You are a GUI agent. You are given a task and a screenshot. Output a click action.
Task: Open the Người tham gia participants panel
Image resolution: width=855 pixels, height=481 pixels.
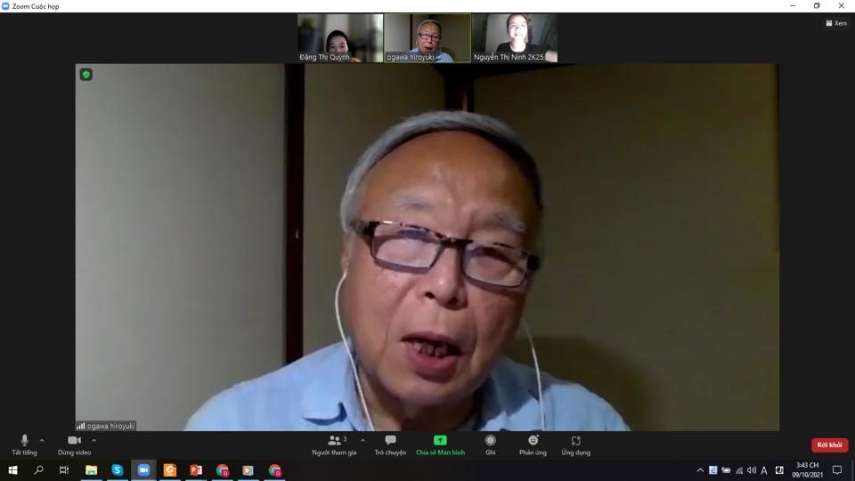click(x=335, y=442)
